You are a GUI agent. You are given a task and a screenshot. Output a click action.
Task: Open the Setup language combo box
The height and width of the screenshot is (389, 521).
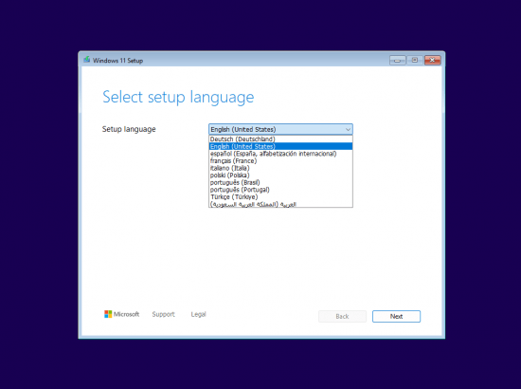click(280, 129)
